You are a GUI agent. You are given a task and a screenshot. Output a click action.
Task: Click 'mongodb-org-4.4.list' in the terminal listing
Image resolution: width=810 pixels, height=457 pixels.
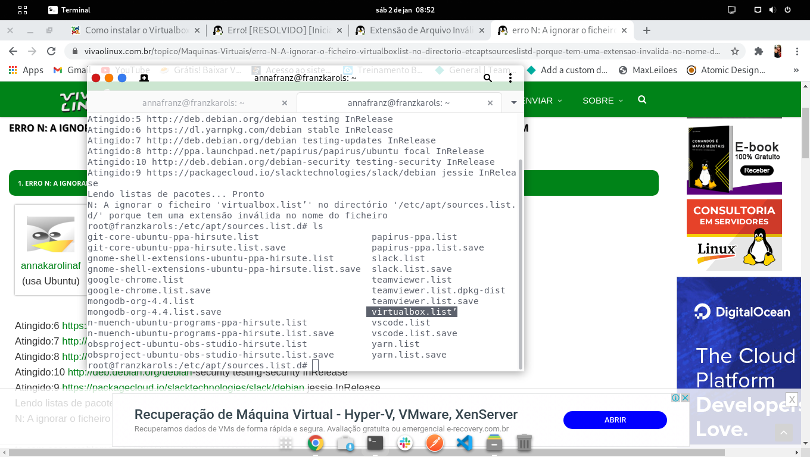click(141, 301)
